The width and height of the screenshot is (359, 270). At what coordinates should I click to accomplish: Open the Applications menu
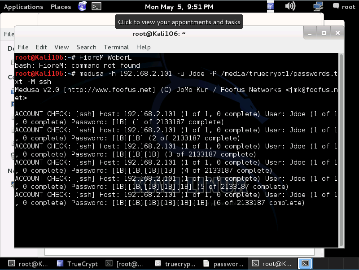tap(23, 7)
